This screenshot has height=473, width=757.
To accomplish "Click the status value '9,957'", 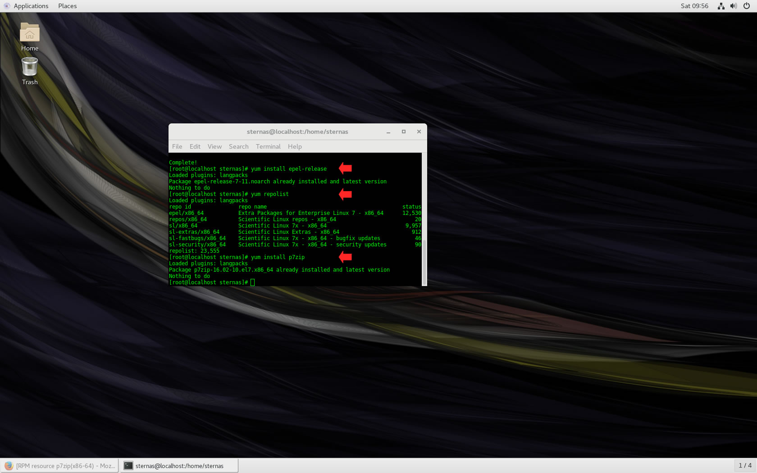I will [x=413, y=226].
